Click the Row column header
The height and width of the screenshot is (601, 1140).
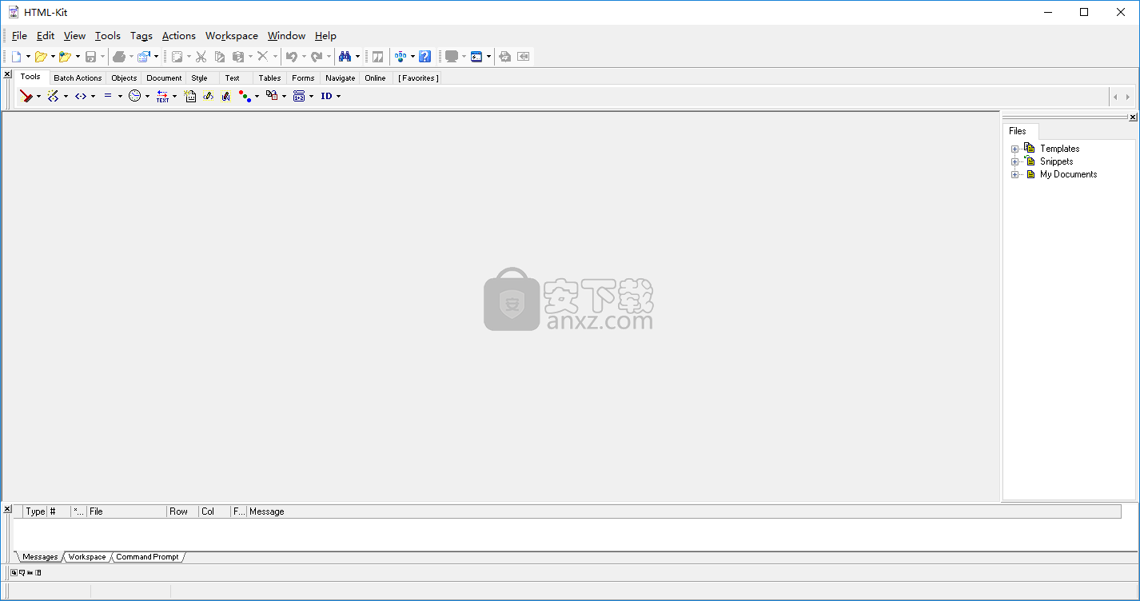(x=182, y=511)
